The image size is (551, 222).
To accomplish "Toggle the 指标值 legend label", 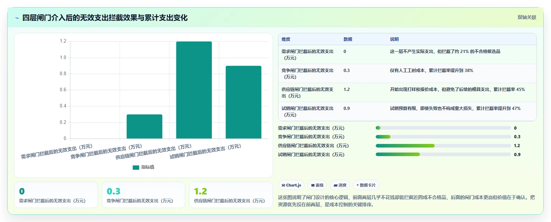I will point(148,167).
